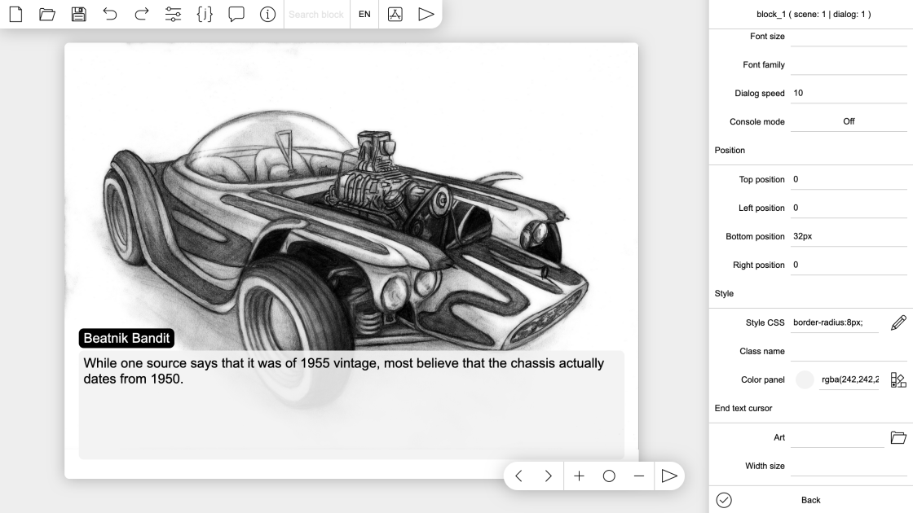Click the Style CSS border-radius field

click(835, 322)
